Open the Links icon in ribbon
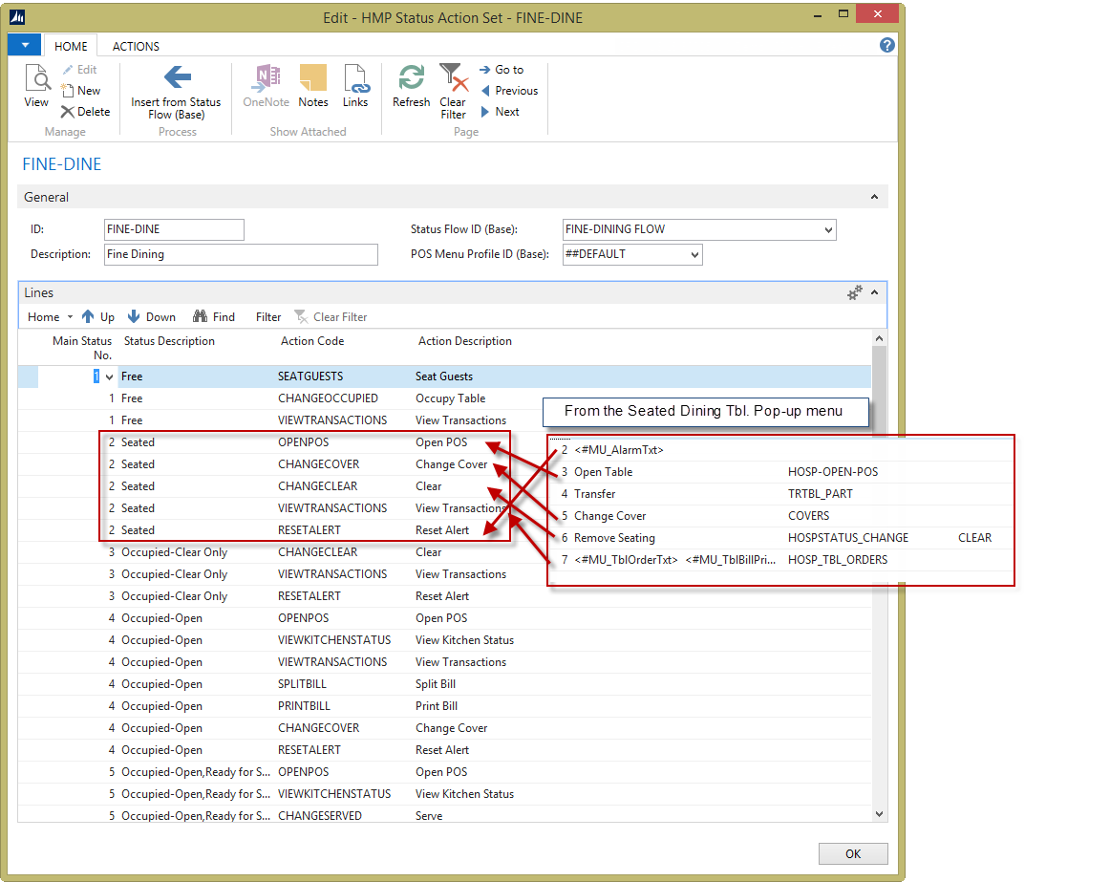1110x882 pixels. 354,78
